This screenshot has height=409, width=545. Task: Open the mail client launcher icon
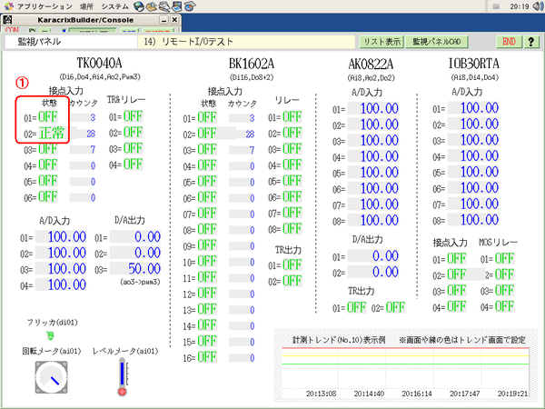[152, 6]
